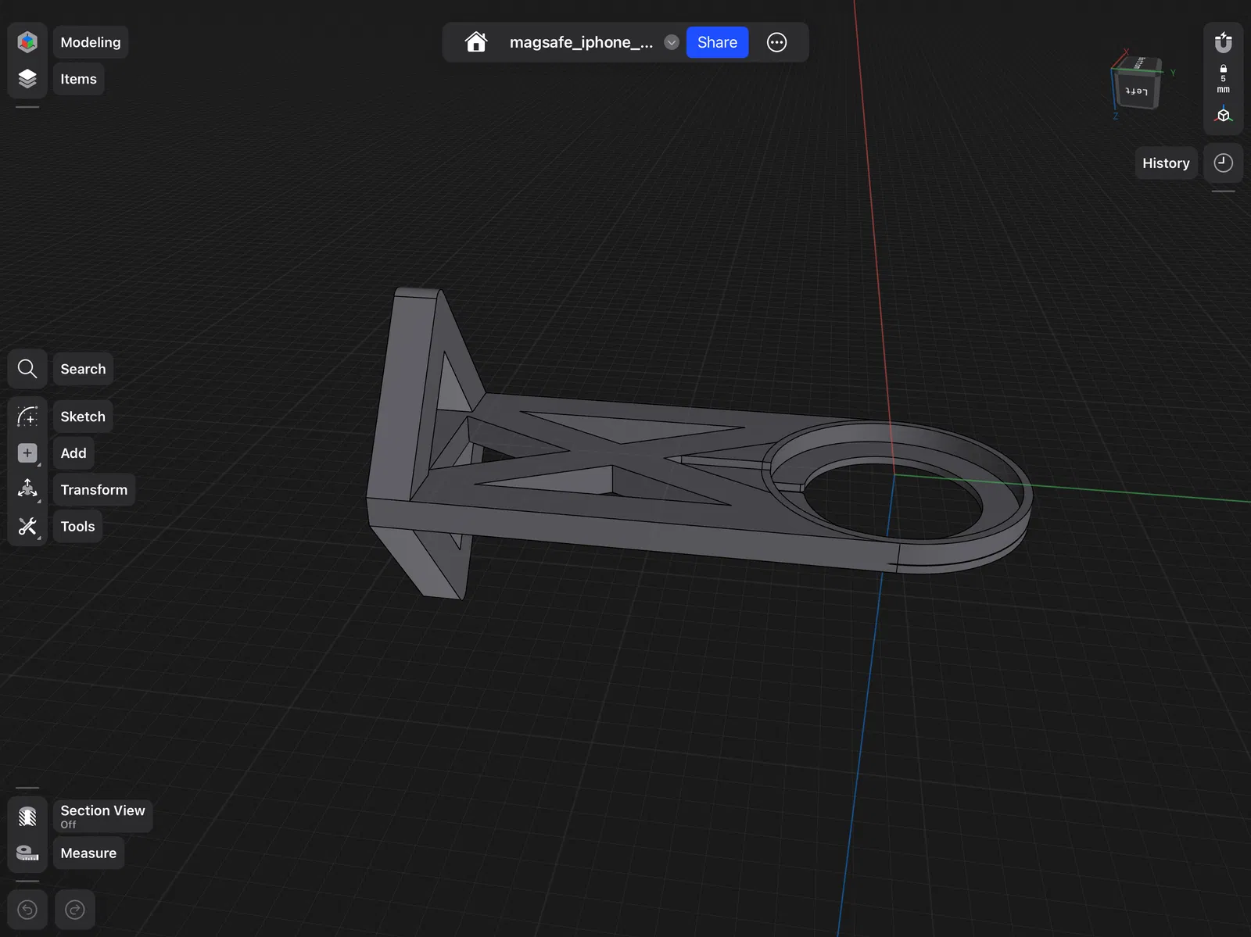This screenshot has width=1251, height=937.
Task: Open the Add menu label
Action: (73, 453)
